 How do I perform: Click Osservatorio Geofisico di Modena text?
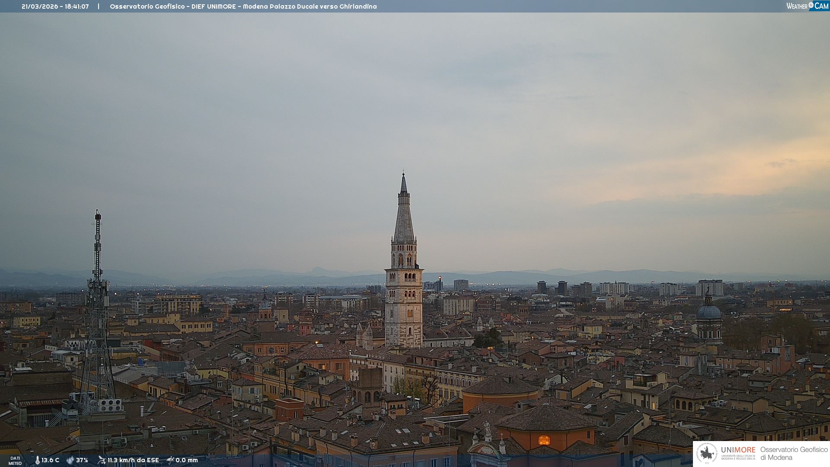794,453
